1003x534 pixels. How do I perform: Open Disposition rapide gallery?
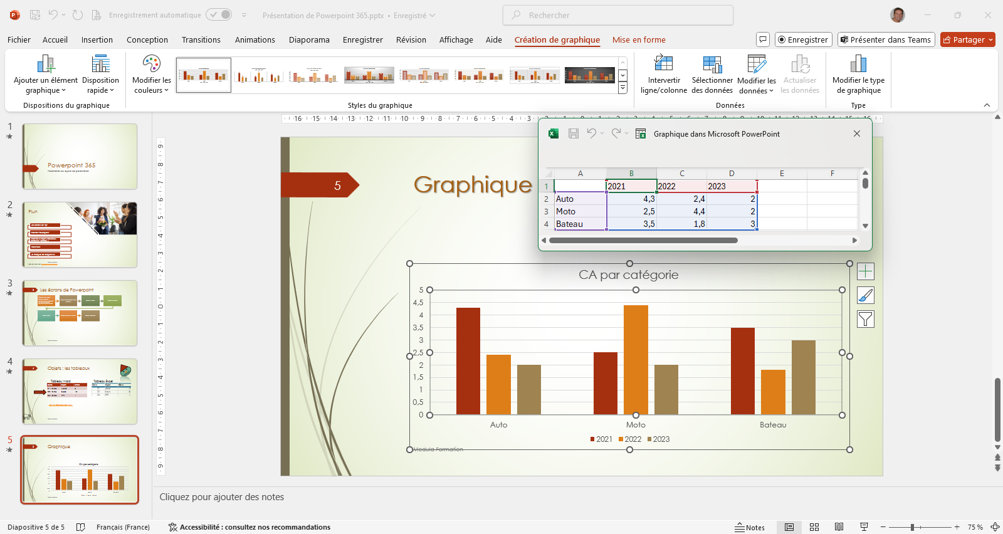click(x=100, y=75)
